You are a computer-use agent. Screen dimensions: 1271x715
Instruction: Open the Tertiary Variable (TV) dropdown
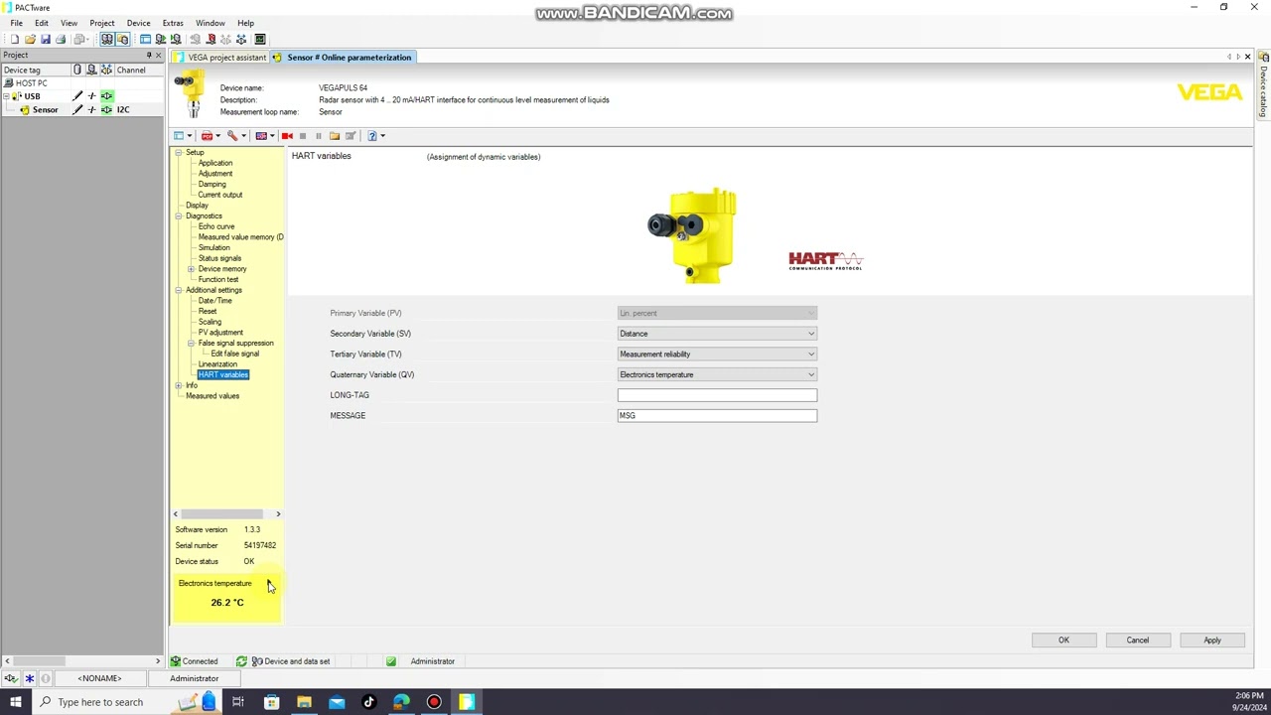(x=717, y=355)
